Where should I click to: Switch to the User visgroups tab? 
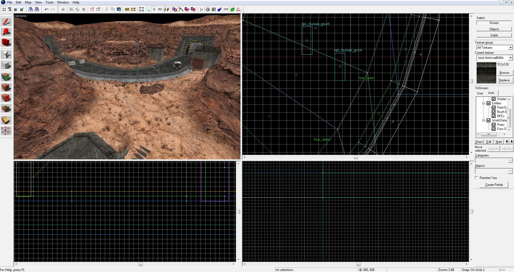pyautogui.click(x=480, y=93)
